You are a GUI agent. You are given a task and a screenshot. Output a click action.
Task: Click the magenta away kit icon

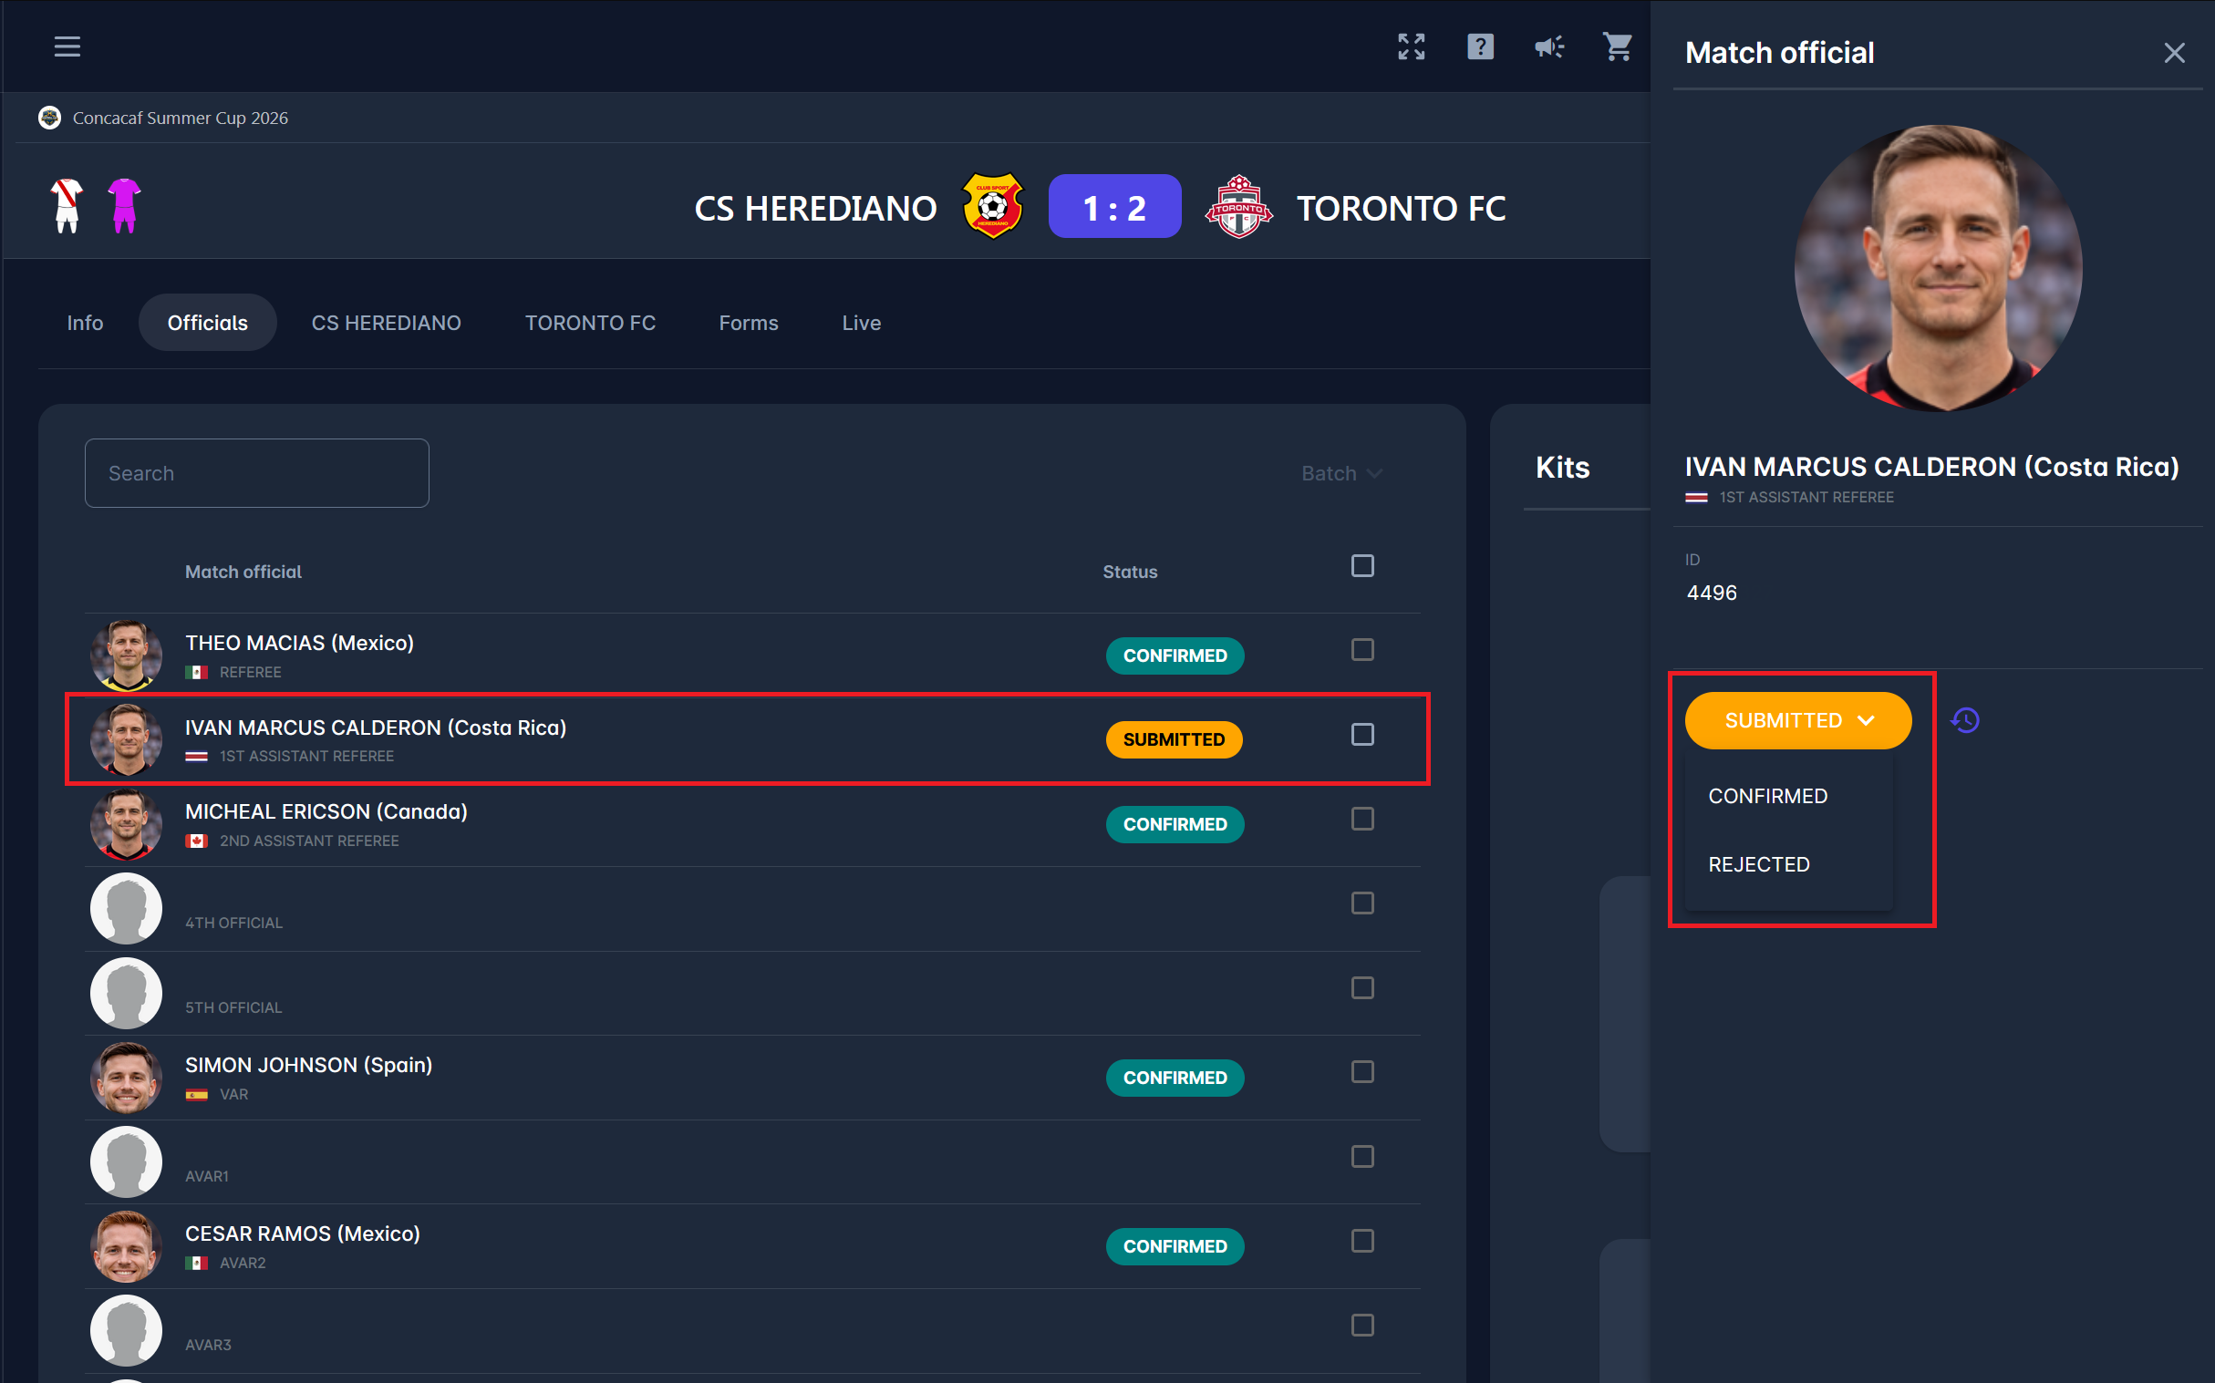[124, 205]
